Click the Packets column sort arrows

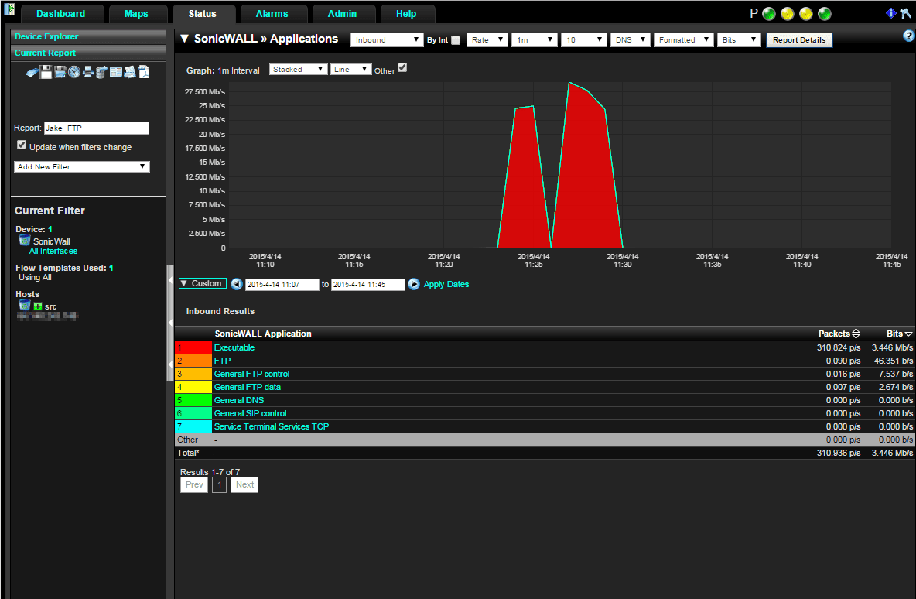click(856, 334)
